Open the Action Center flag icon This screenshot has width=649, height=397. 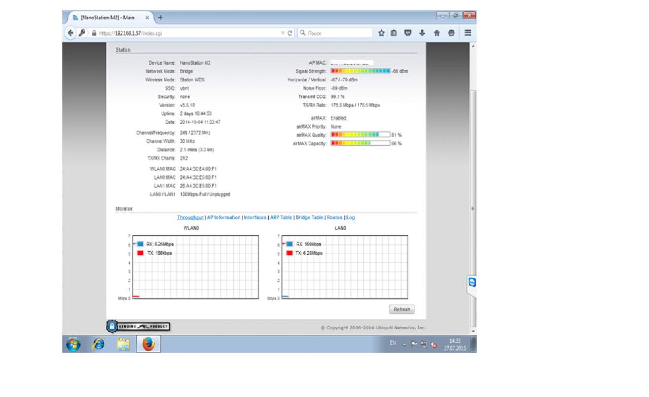click(414, 344)
